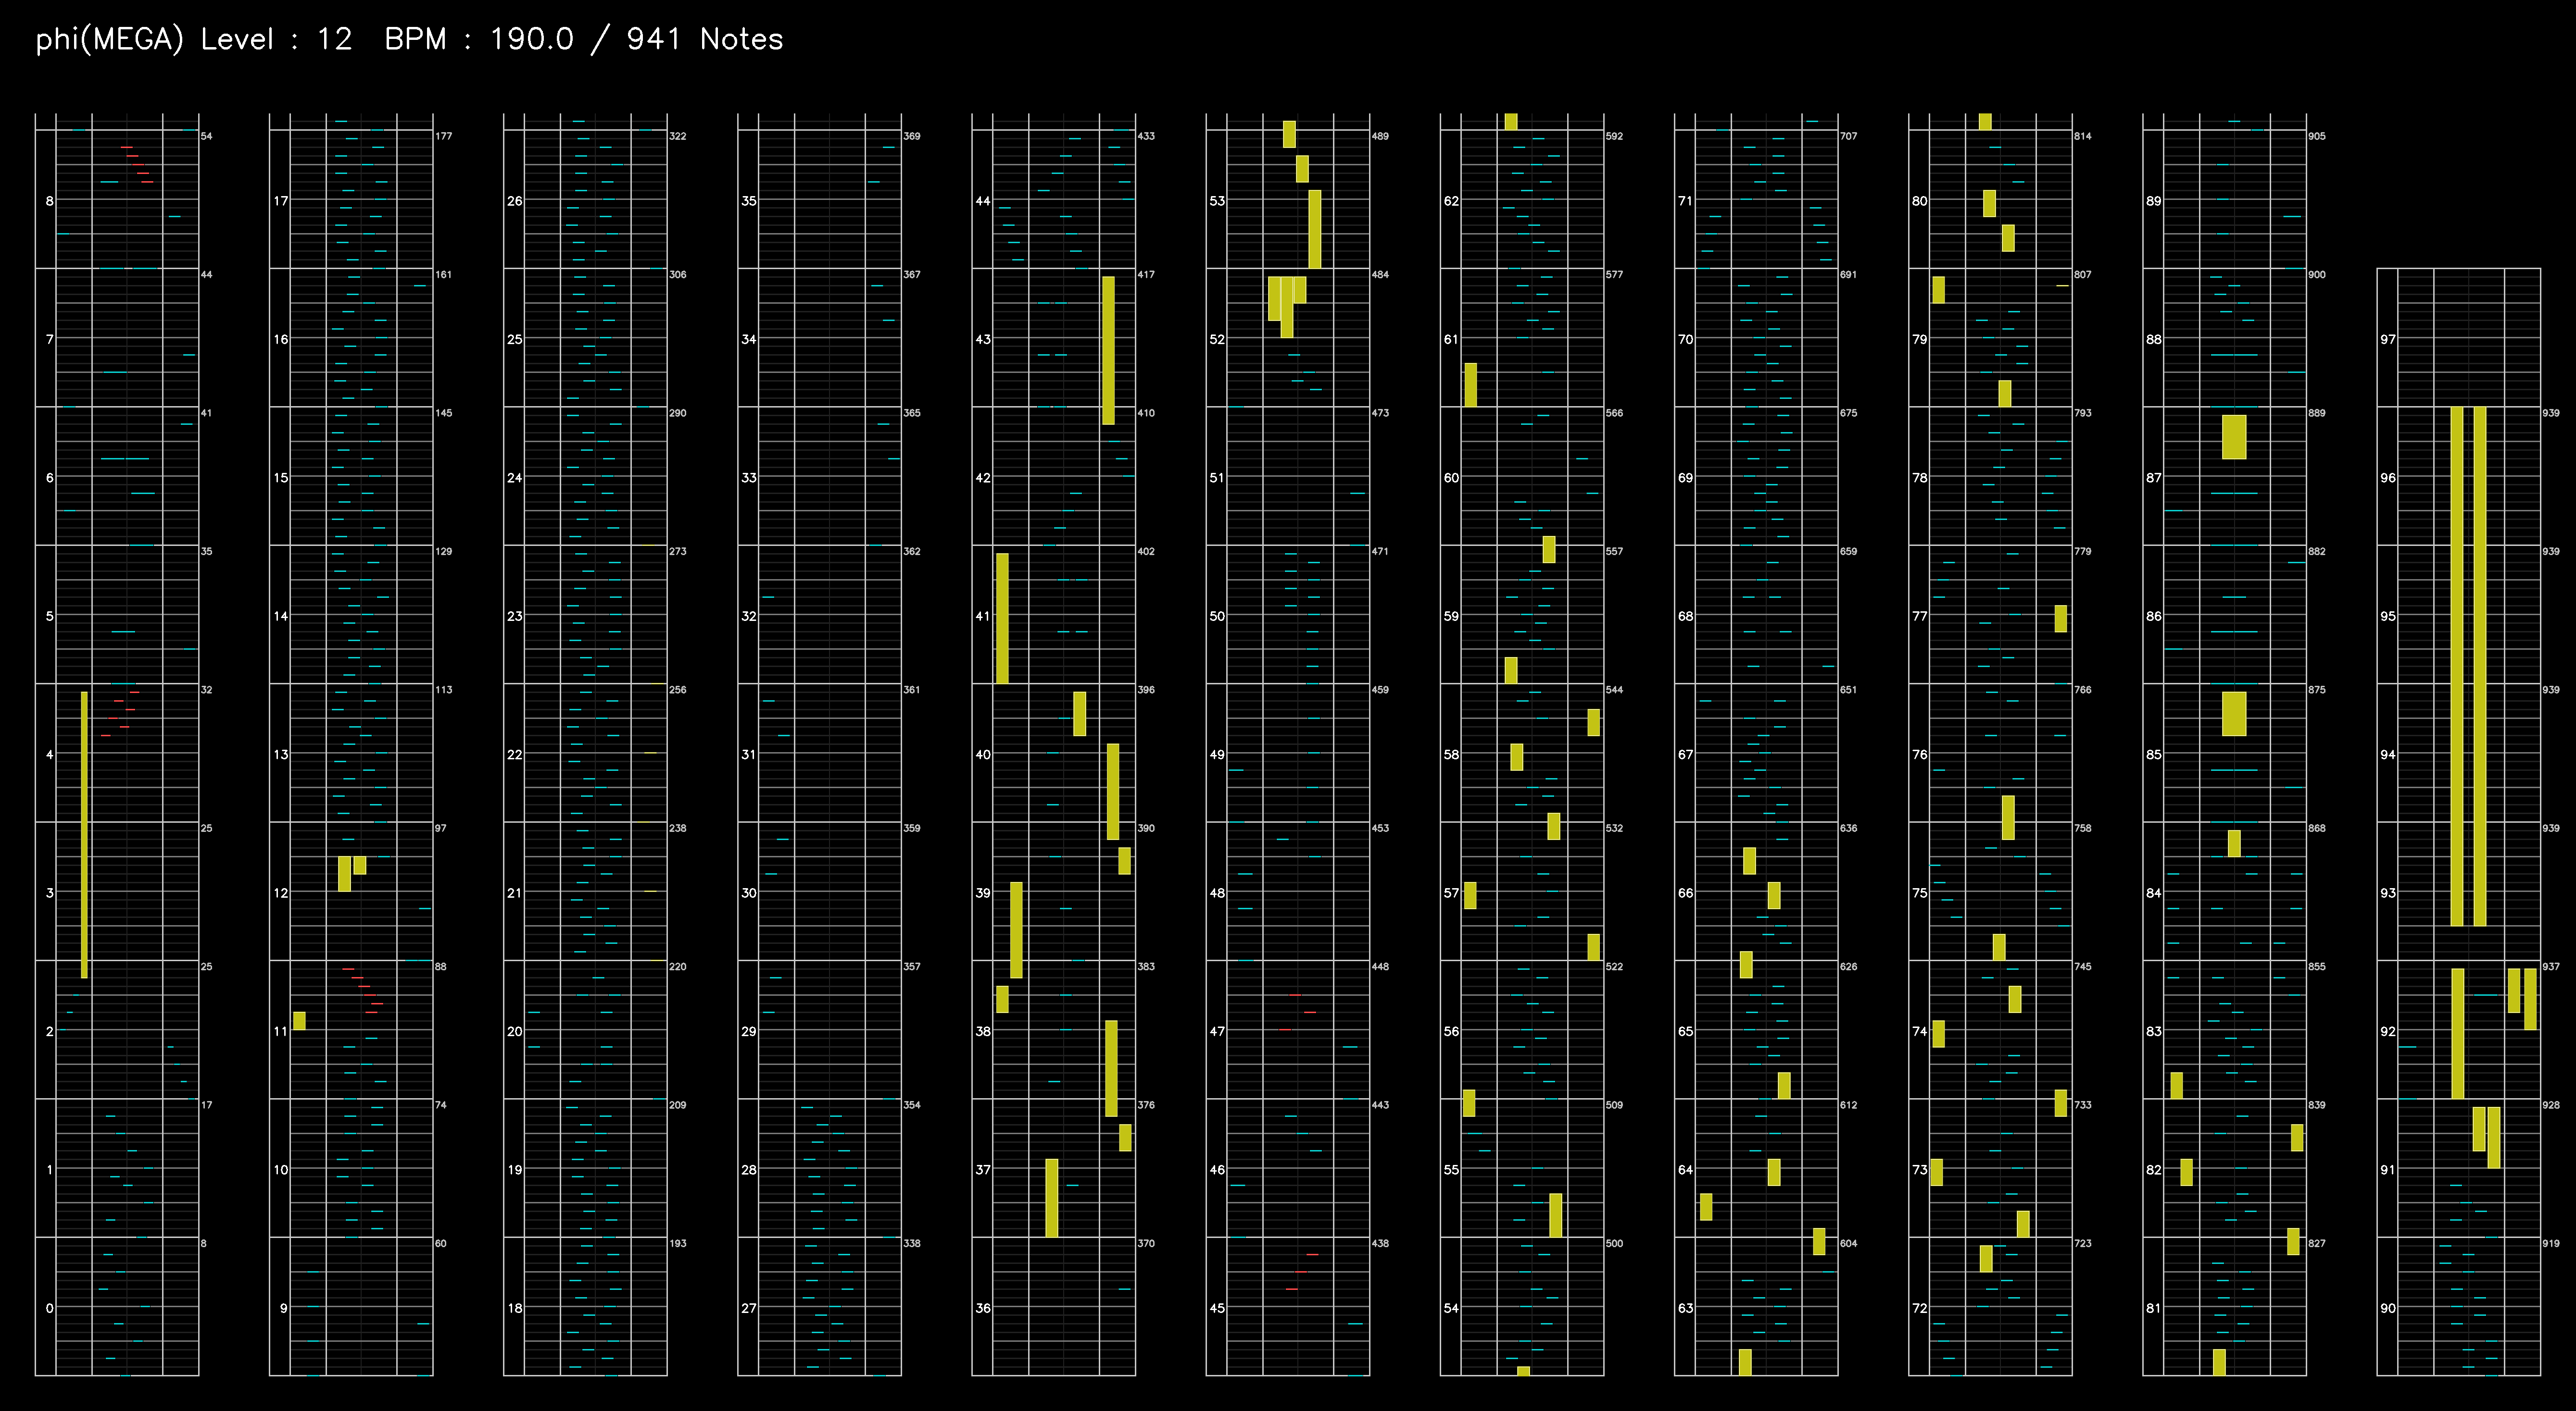Select cumulative note count 937
This screenshot has height=1411, width=2576.
pyautogui.click(x=2551, y=966)
